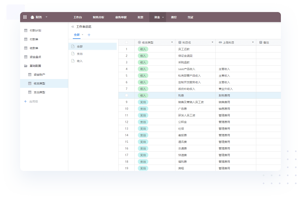This screenshot has height=199, width=301.
Task: Click the document icon beside 收入 view
Action: (x=73, y=61)
